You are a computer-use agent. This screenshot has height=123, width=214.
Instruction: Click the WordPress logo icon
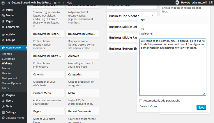(x=3, y=3)
